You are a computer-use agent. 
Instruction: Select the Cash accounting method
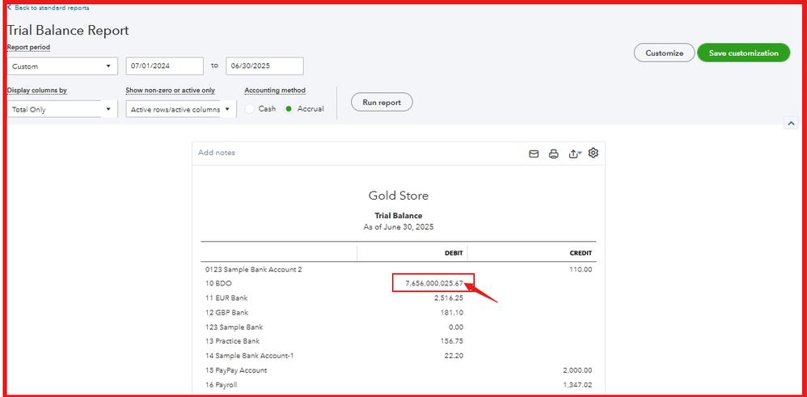pyautogui.click(x=251, y=109)
